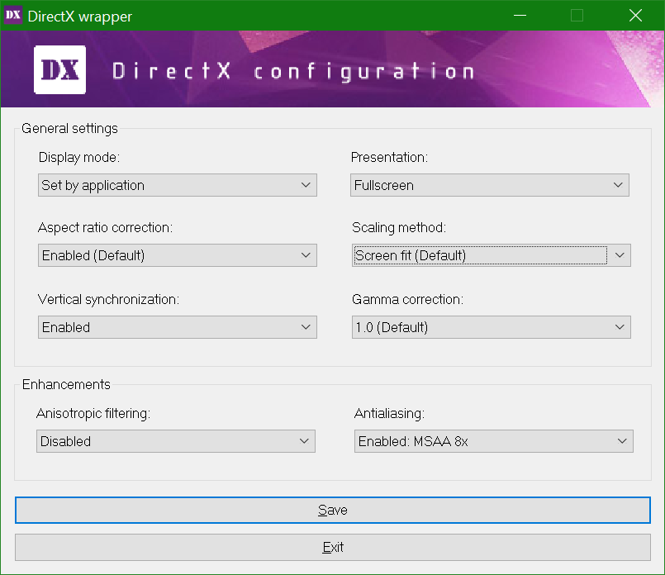Image resolution: width=665 pixels, height=575 pixels.
Task: Click the "DirectX configuration" banner text
Action: click(x=293, y=71)
